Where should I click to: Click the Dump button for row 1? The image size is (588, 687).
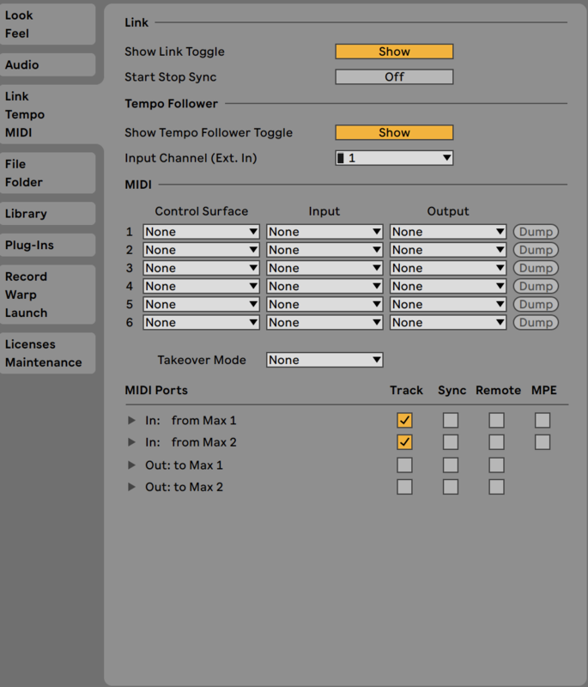click(x=536, y=232)
